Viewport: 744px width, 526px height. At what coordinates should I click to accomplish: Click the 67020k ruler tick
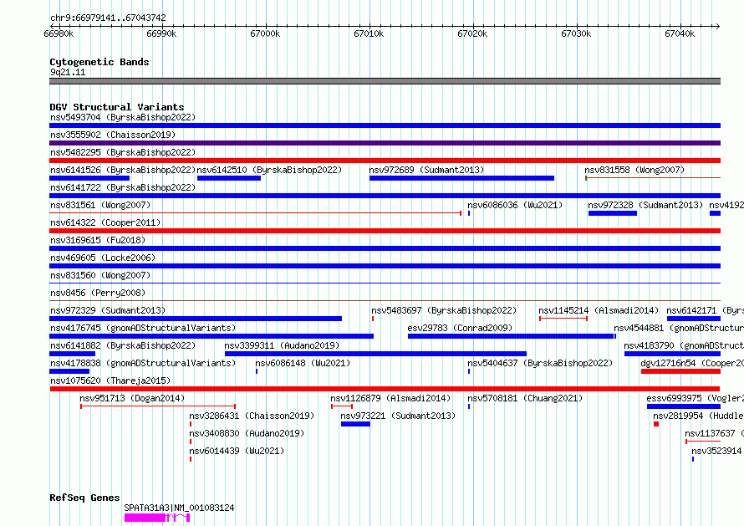coord(472,33)
